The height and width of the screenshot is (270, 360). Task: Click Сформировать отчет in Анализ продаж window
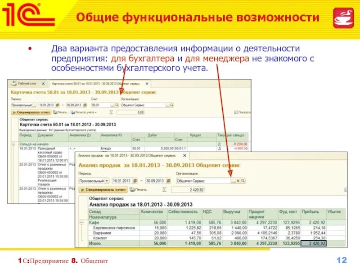pos(103,189)
